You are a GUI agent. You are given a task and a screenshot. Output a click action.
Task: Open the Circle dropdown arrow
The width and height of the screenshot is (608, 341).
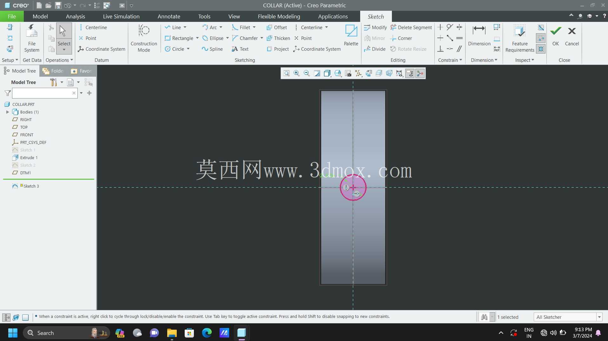point(188,49)
